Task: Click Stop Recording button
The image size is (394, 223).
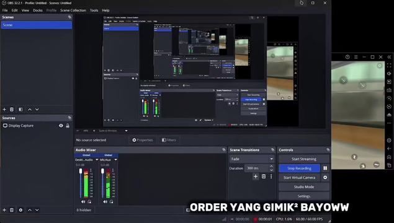Action: (x=299, y=168)
